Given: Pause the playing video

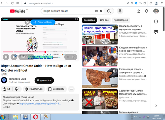Looking at the screenshot, I should click(x=6, y=57).
